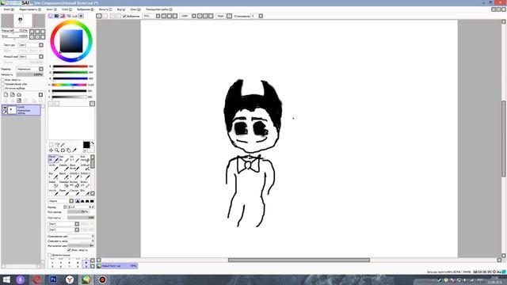Viewport: 507px width, 285px height.
Task: Open the View menu
Action: pyautogui.click(x=120, y=9)
